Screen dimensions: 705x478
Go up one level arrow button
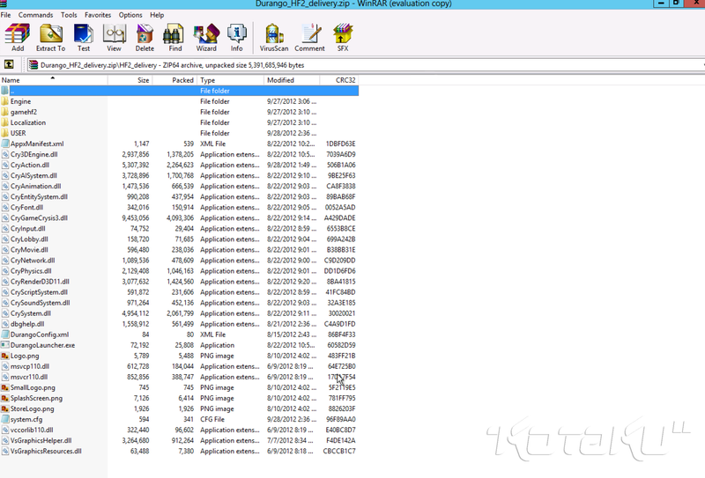click(x=9, y=64)
